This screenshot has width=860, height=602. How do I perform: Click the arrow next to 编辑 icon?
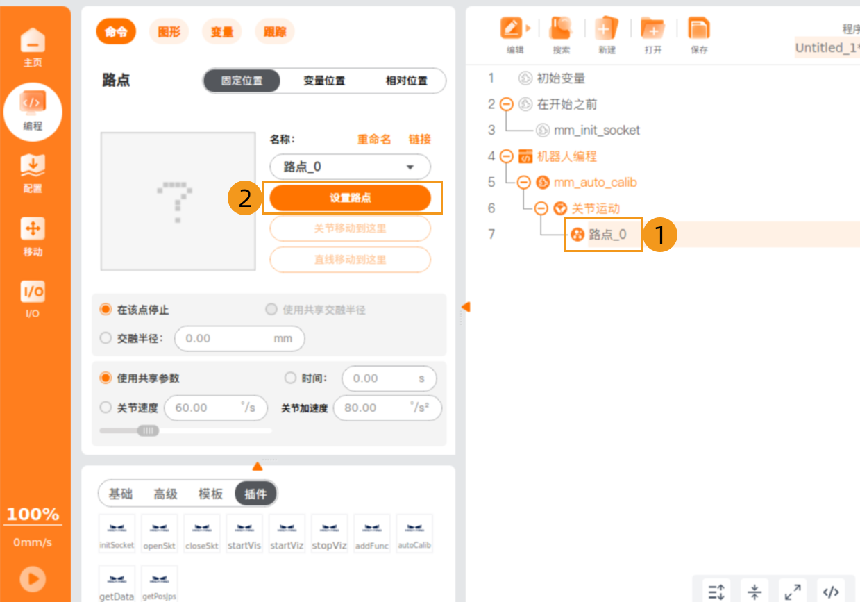click(x=528, y=28)
